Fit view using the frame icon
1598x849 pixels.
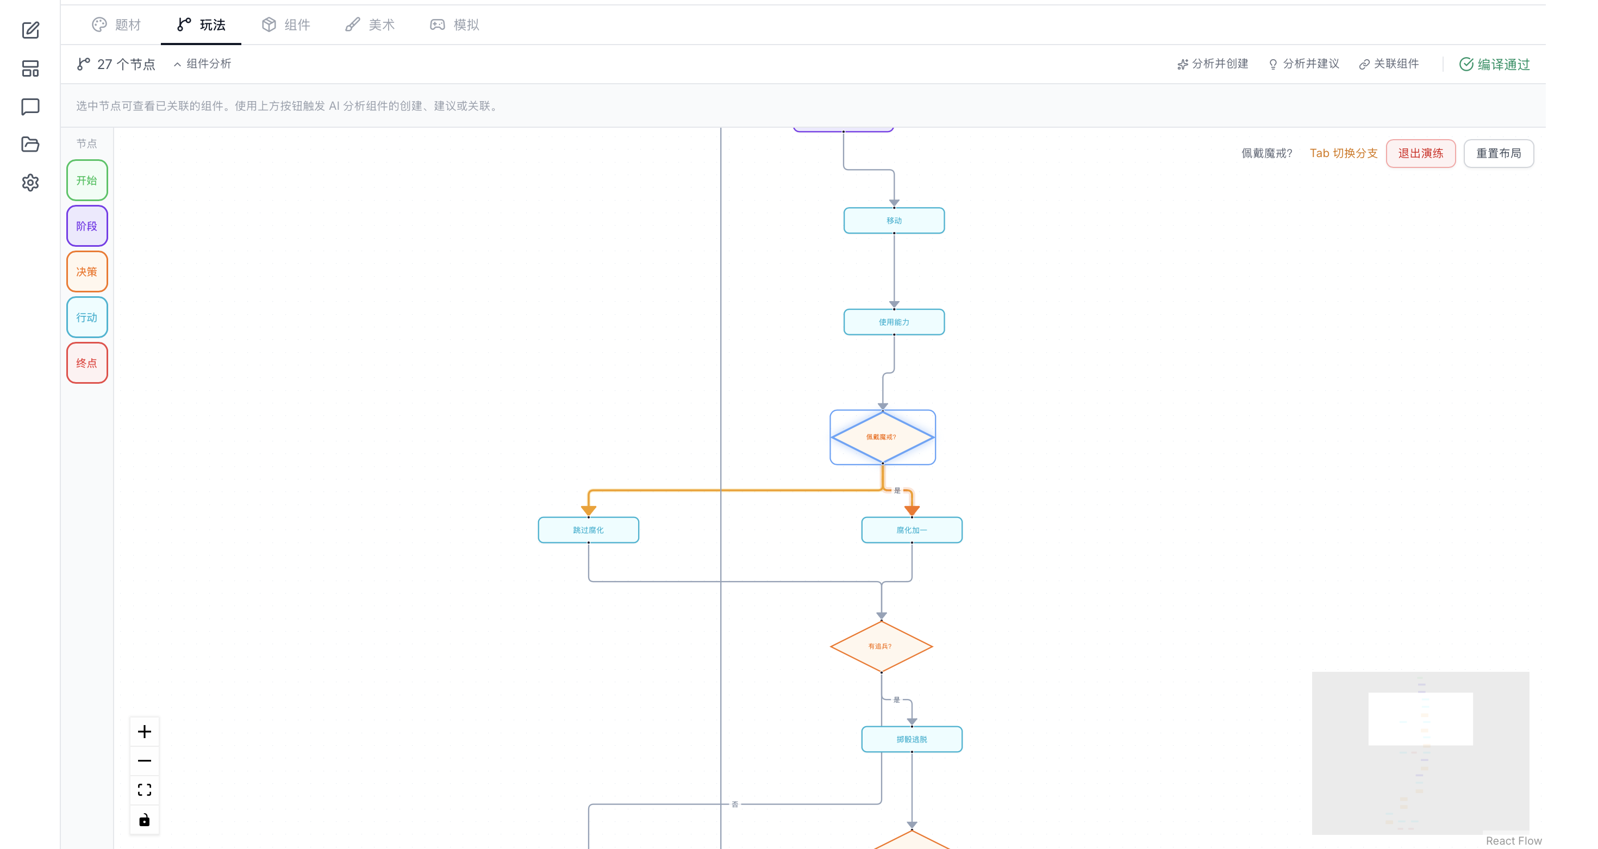point(145,789)
